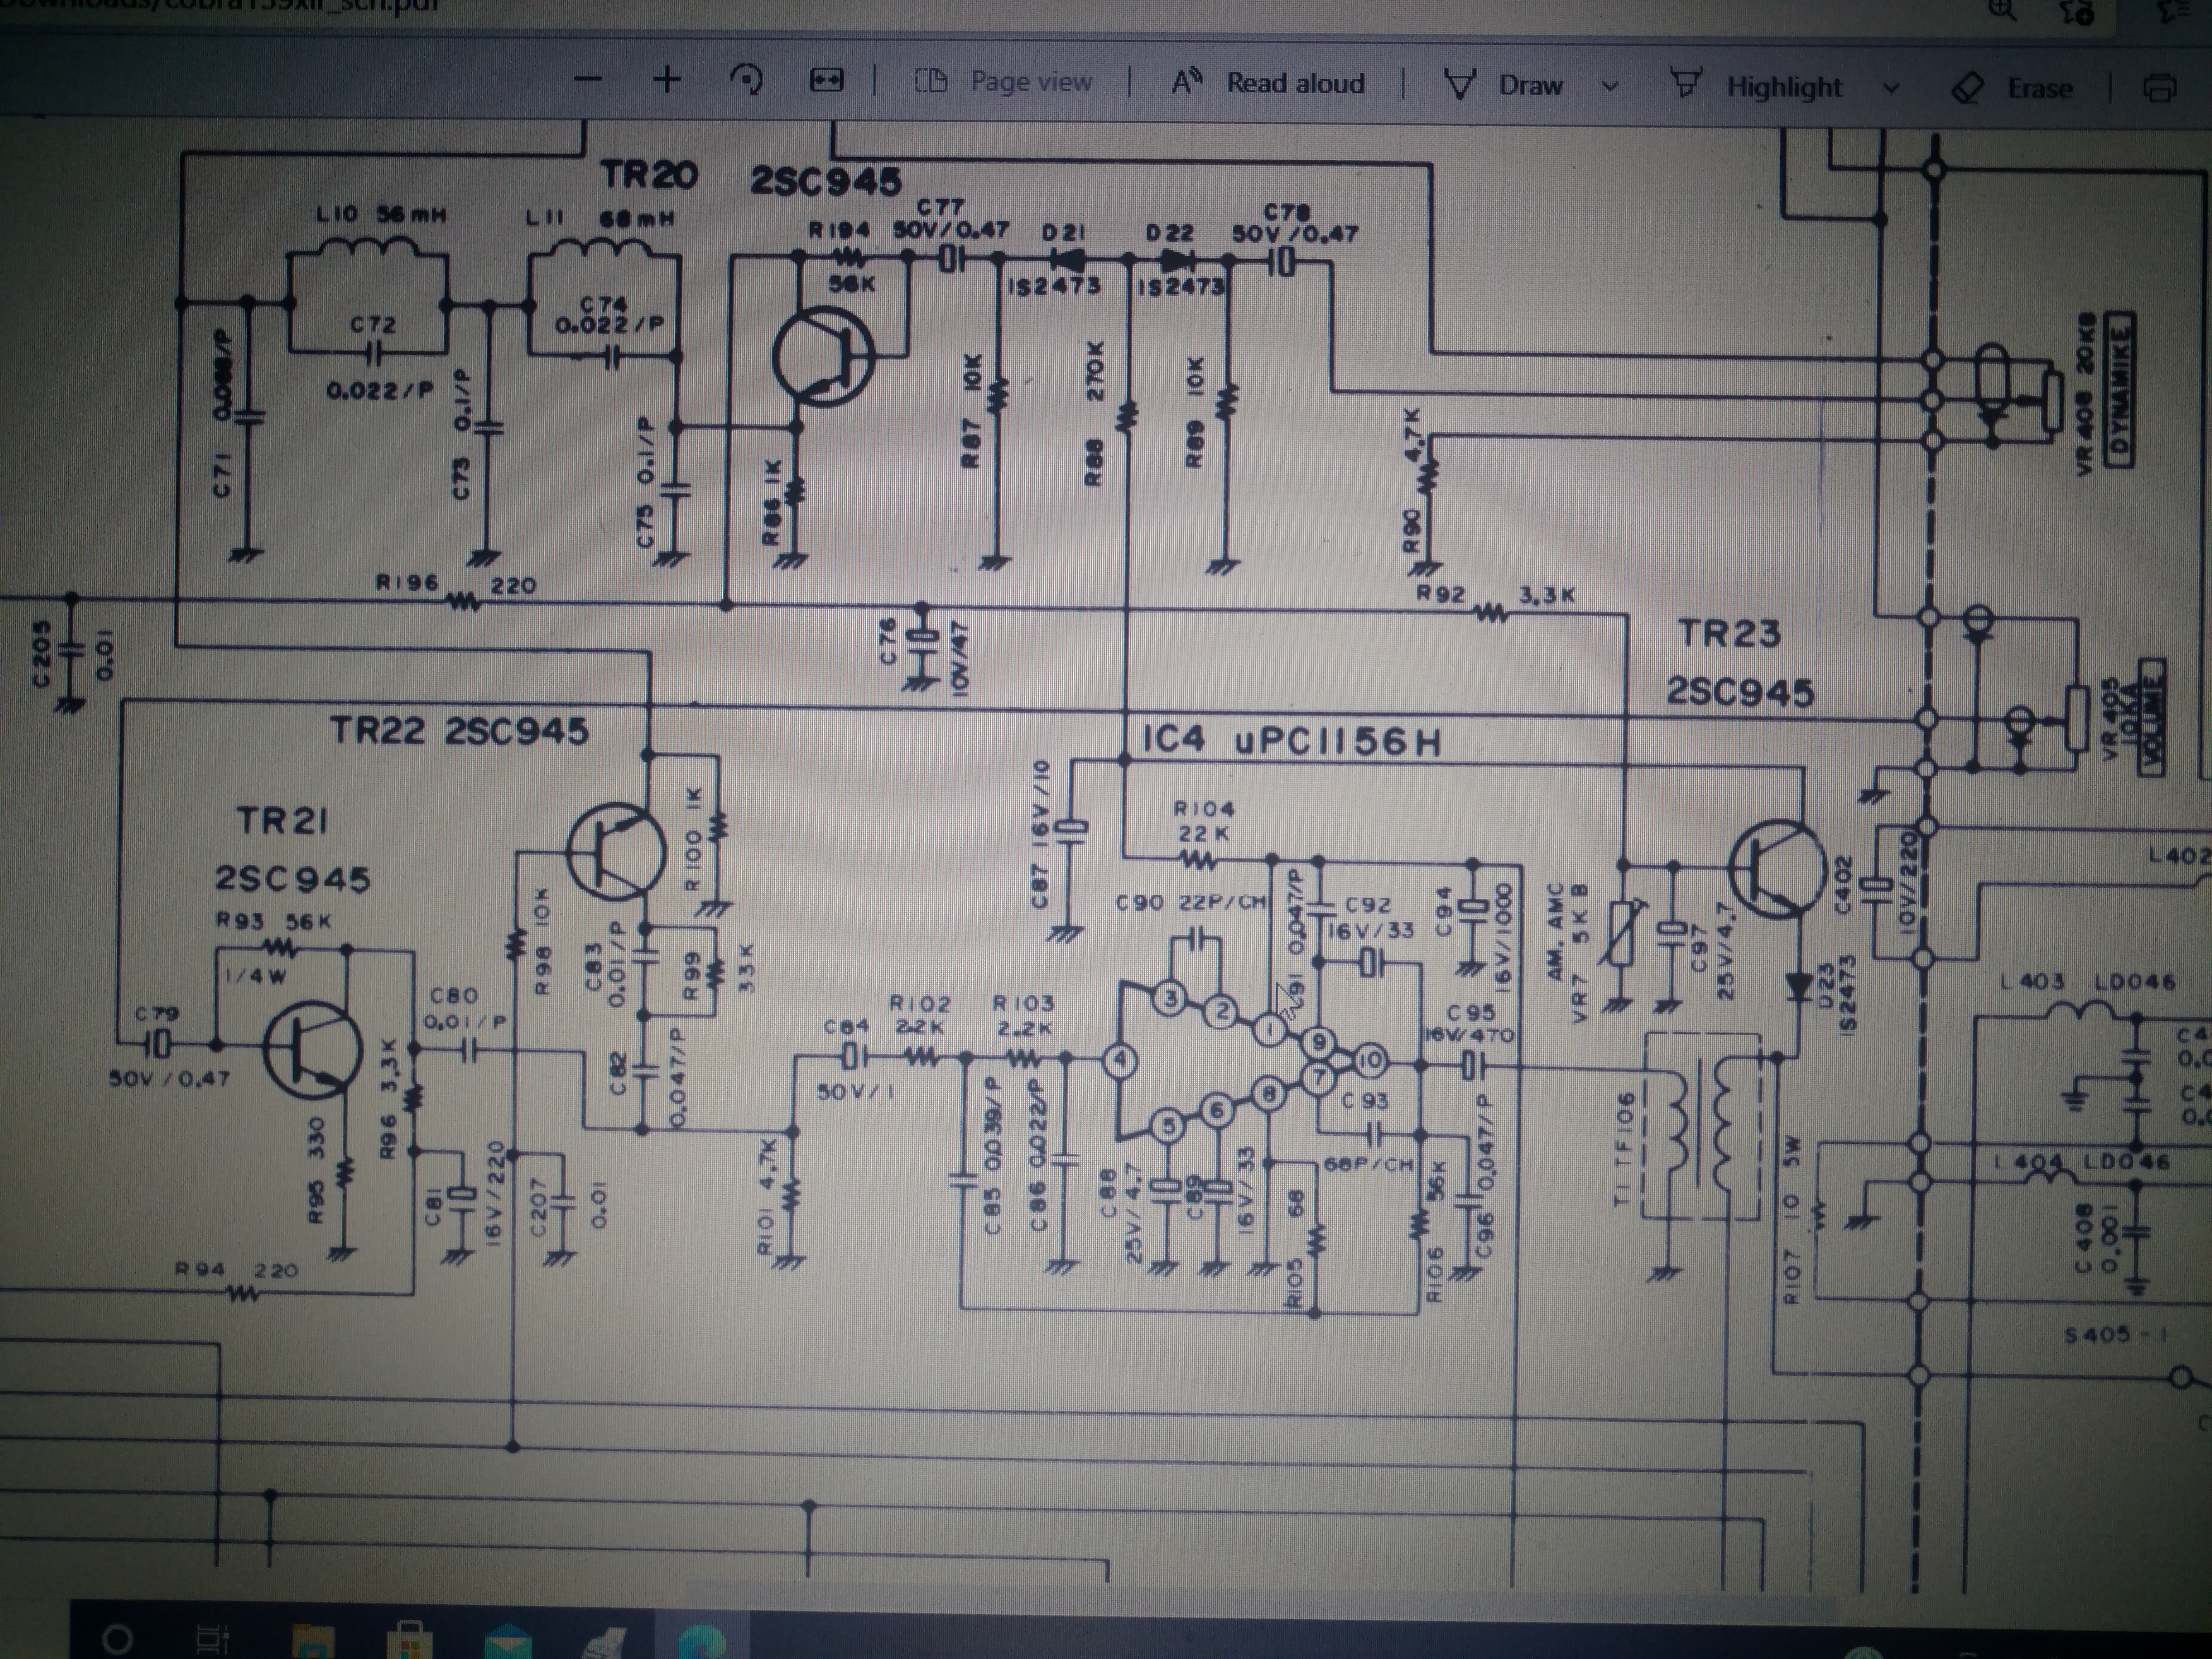This screenshot has height=1659, width=2212.
Task: Click the Microsoft Edge taskbar icon
Action: (703, 1643)
